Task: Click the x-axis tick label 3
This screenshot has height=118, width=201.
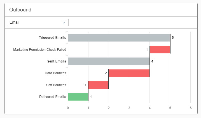Action: [x=129, y=108]
